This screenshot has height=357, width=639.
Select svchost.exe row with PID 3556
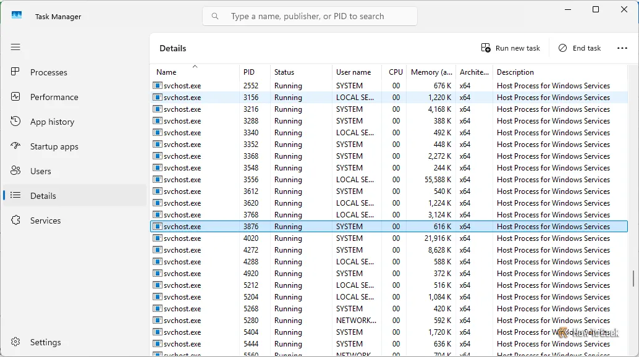[182, 180]
